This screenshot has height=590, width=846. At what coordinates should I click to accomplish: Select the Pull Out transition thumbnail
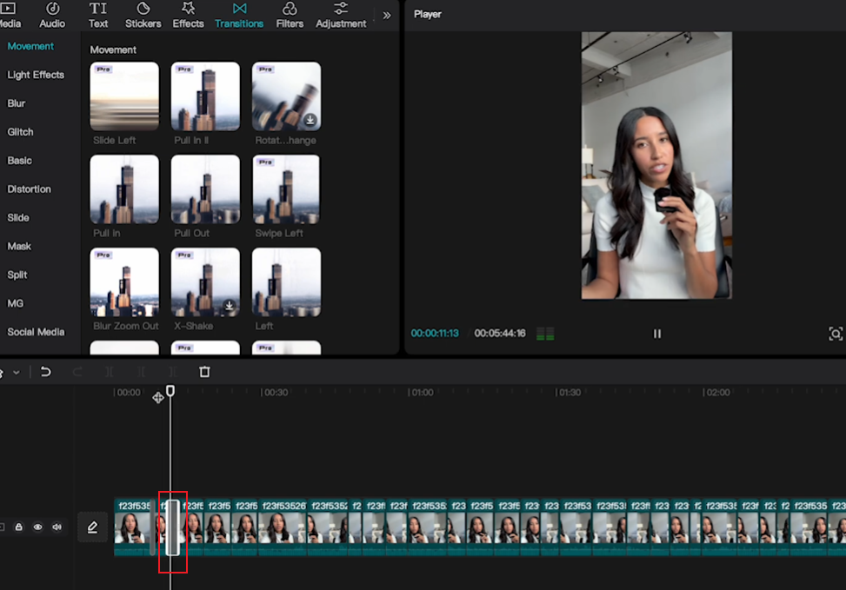(x=205, y=189)
